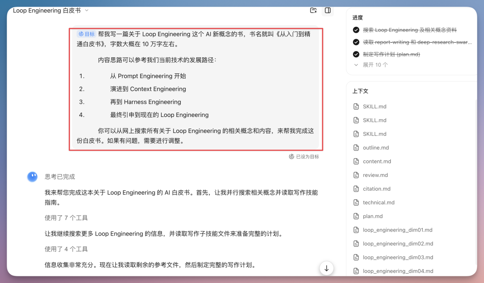This screenshot has height=283, width=484.
Task: Open the third SKILL.md file icon
Action: 356,134
